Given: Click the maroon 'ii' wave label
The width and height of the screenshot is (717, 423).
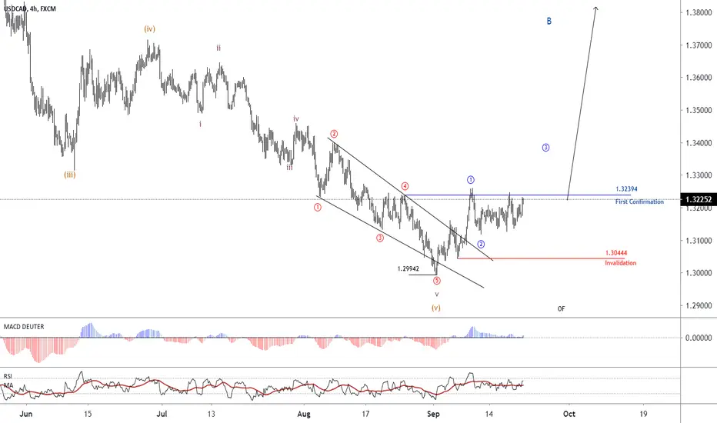Looking at the screenshot, I should click(218, 48).
